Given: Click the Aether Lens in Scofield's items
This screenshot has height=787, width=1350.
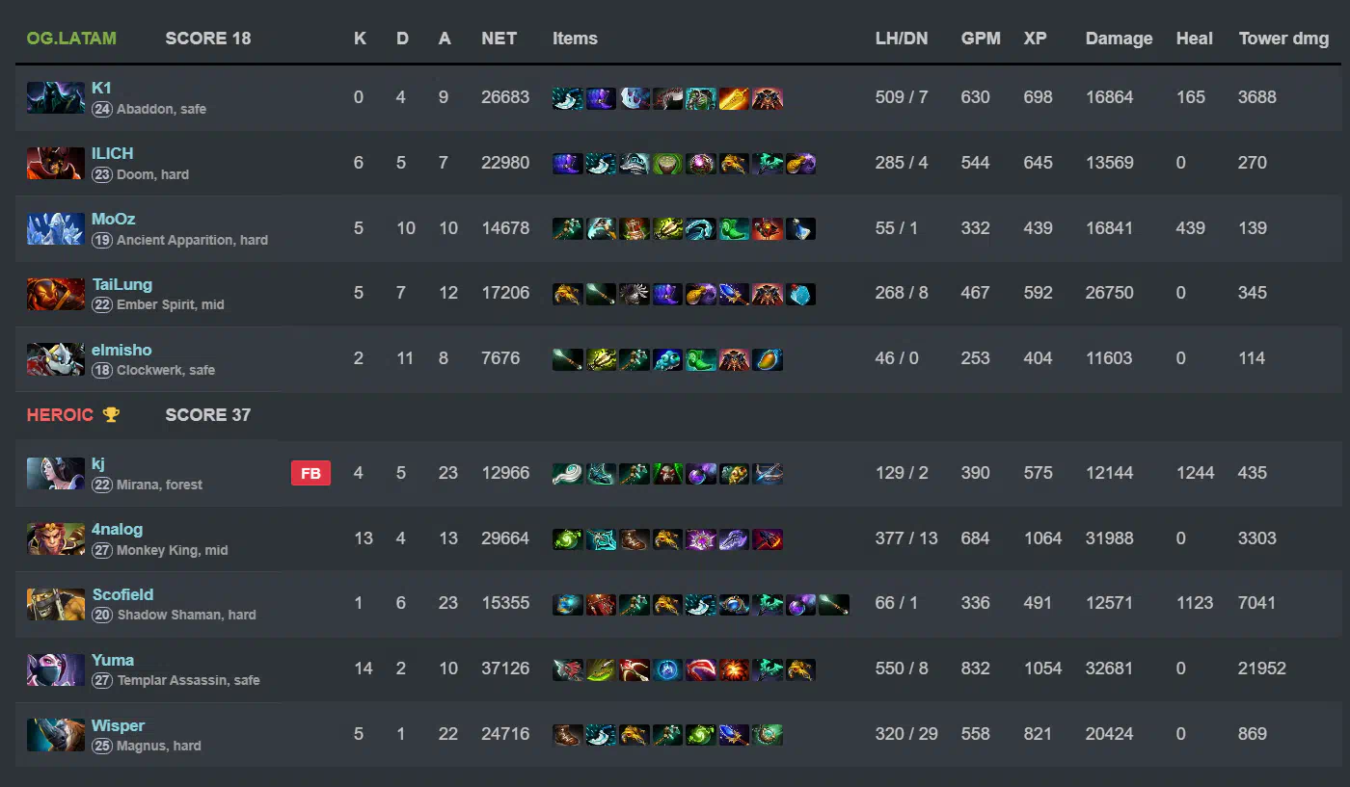Looking at the screenshot, I should (x=734, y=605).
